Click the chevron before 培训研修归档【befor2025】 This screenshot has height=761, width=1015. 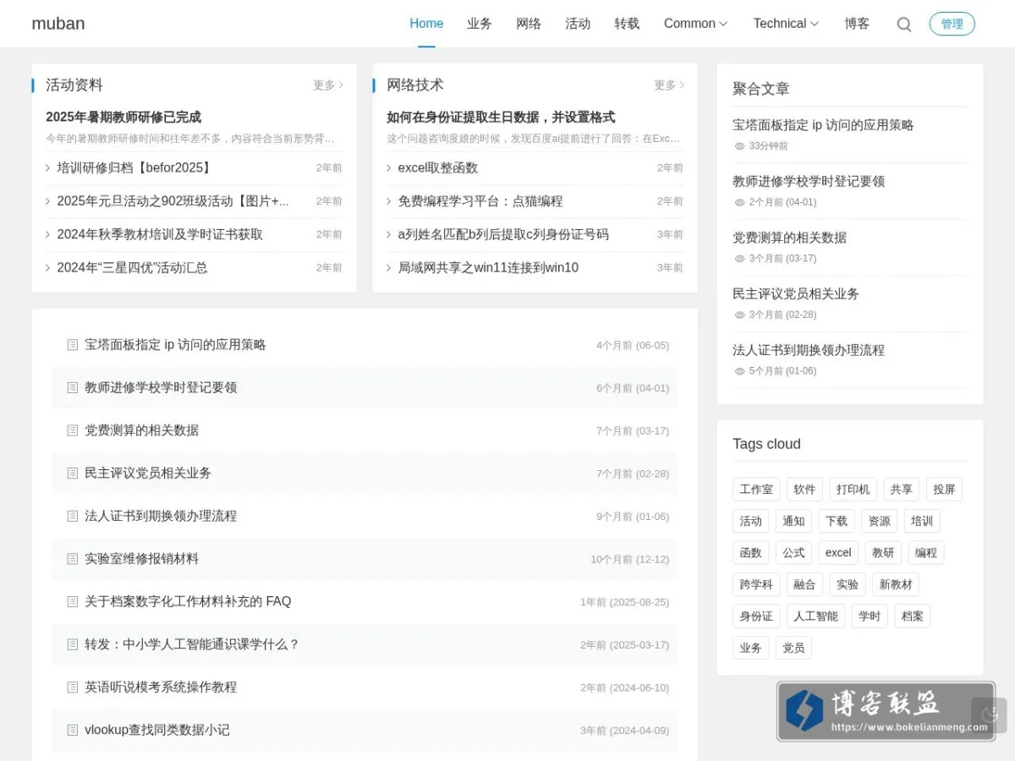click(48, 167)
